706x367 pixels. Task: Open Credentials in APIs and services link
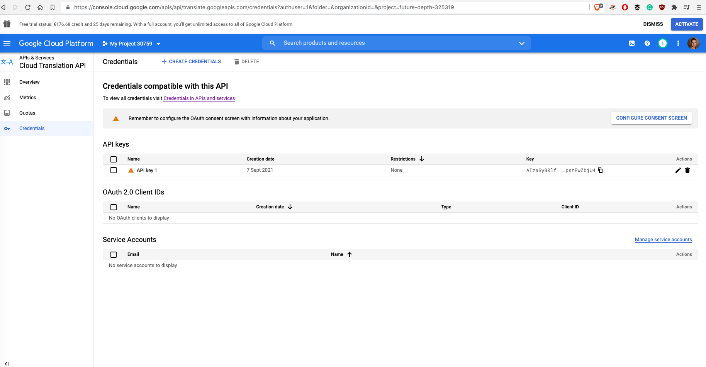tap(199, 98)
